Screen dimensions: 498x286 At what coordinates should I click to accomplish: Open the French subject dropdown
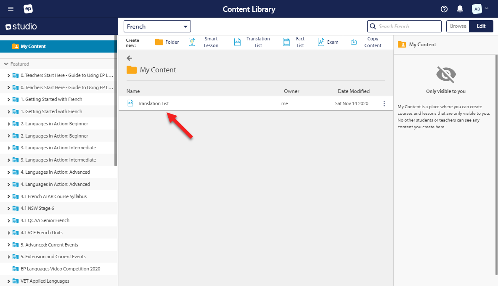(157, 26)
